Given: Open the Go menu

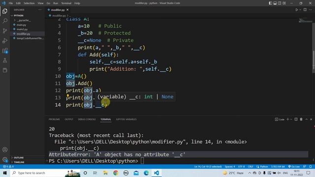Looking at the screenshot, I should [48, 3].
